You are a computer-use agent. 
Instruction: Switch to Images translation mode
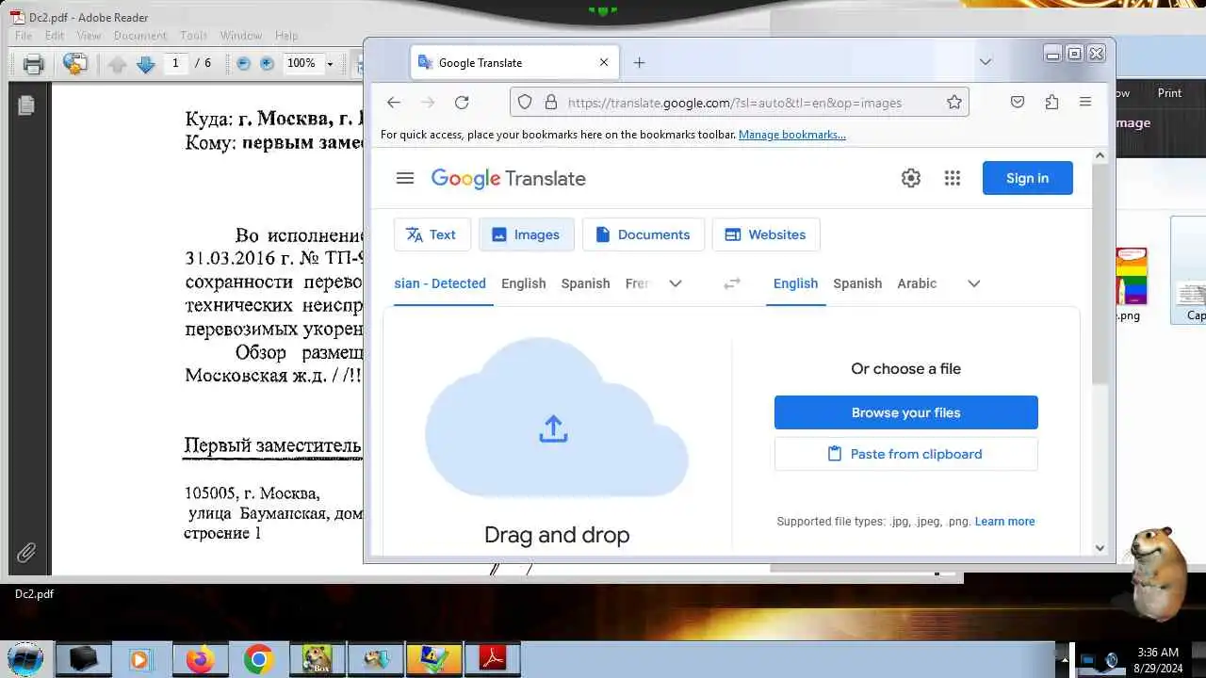pyautogui.click(x=527, y=234)
